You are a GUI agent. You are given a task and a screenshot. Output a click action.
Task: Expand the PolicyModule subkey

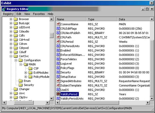(26, 77)
